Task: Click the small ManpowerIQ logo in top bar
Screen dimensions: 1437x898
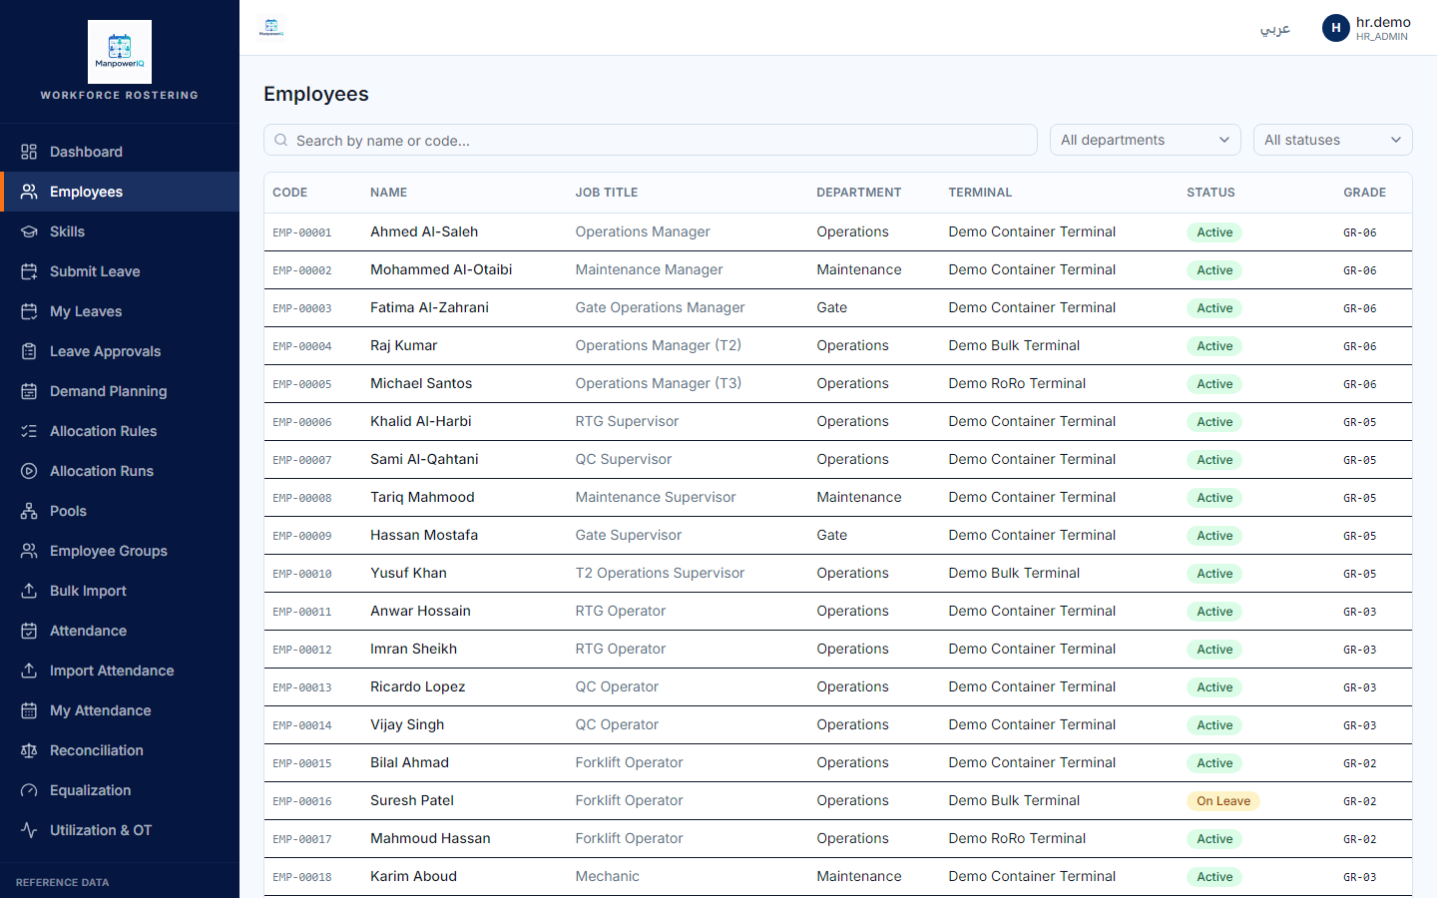Action: (271, 28)
